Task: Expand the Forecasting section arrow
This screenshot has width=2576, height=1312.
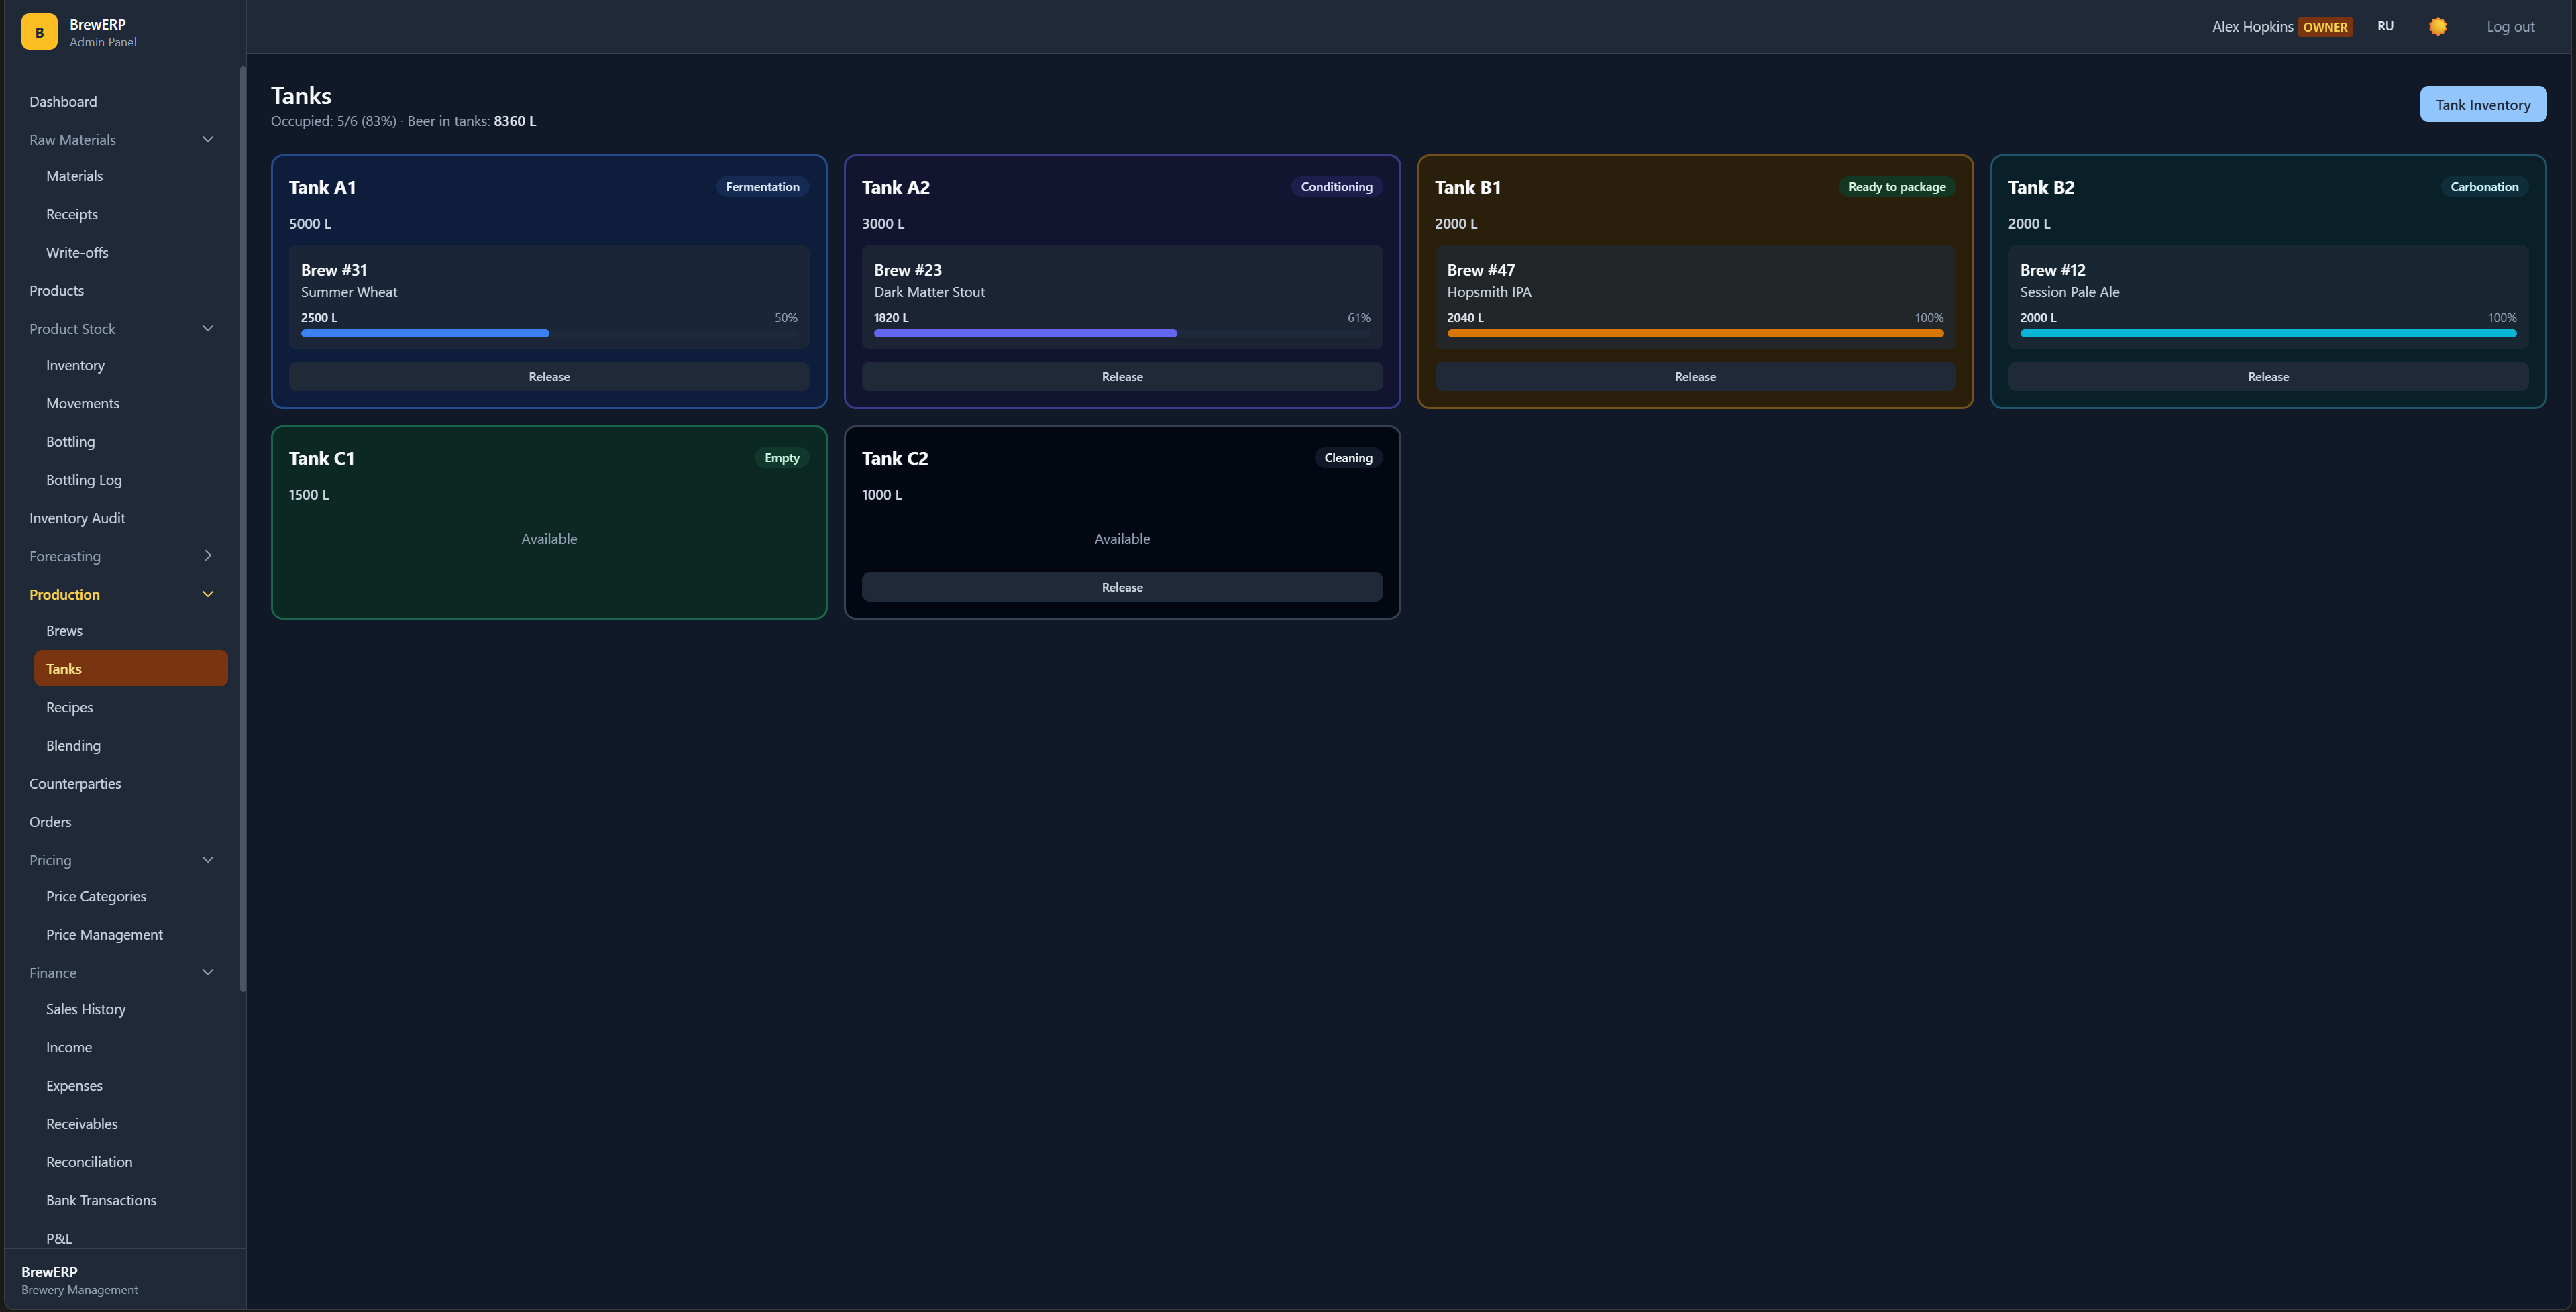Action: tap(208, 556)
